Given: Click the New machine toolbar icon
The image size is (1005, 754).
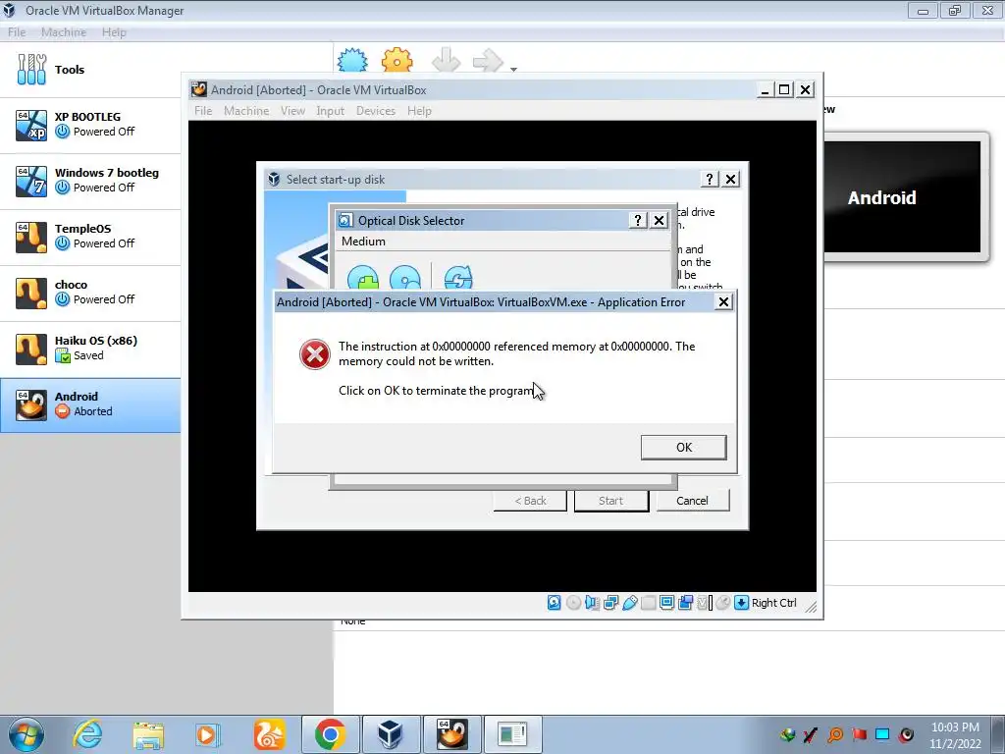Looking at the screenshot, I should (352, 60).
